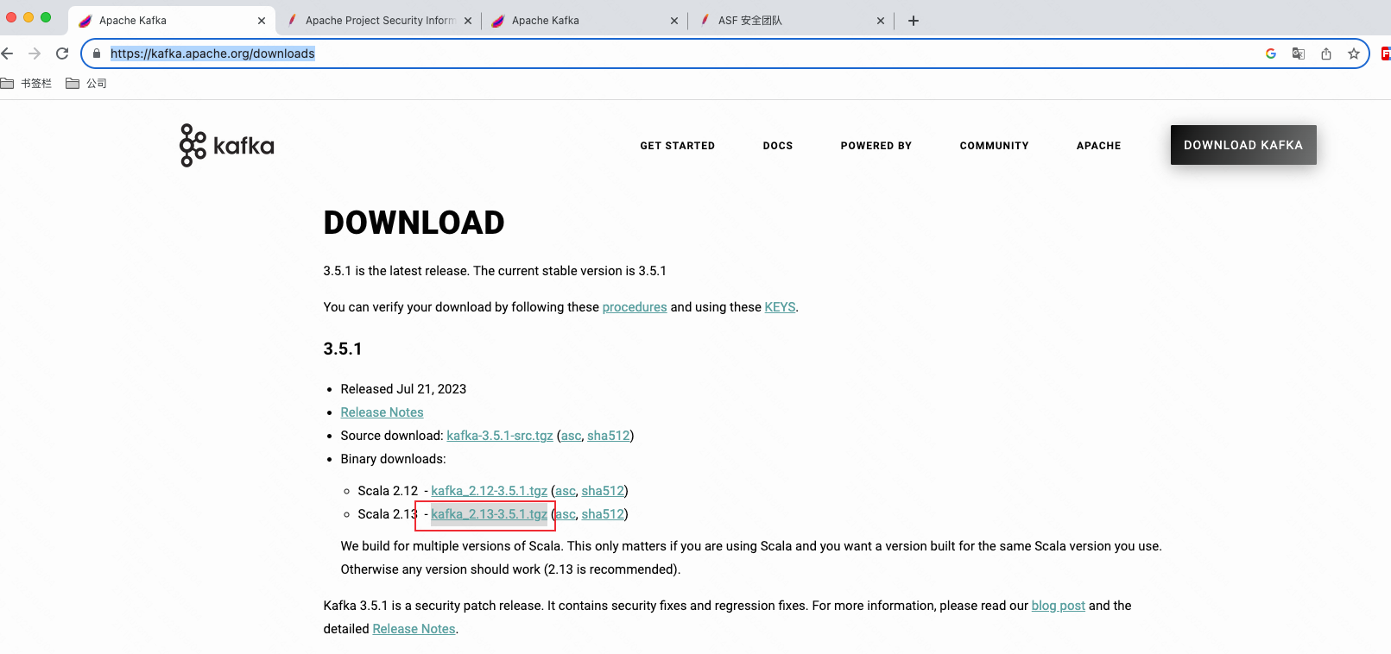This screenshot has height=654, width=1391.
Task: Reload the Kafka downloads page
Action: (x=62, y=53)
